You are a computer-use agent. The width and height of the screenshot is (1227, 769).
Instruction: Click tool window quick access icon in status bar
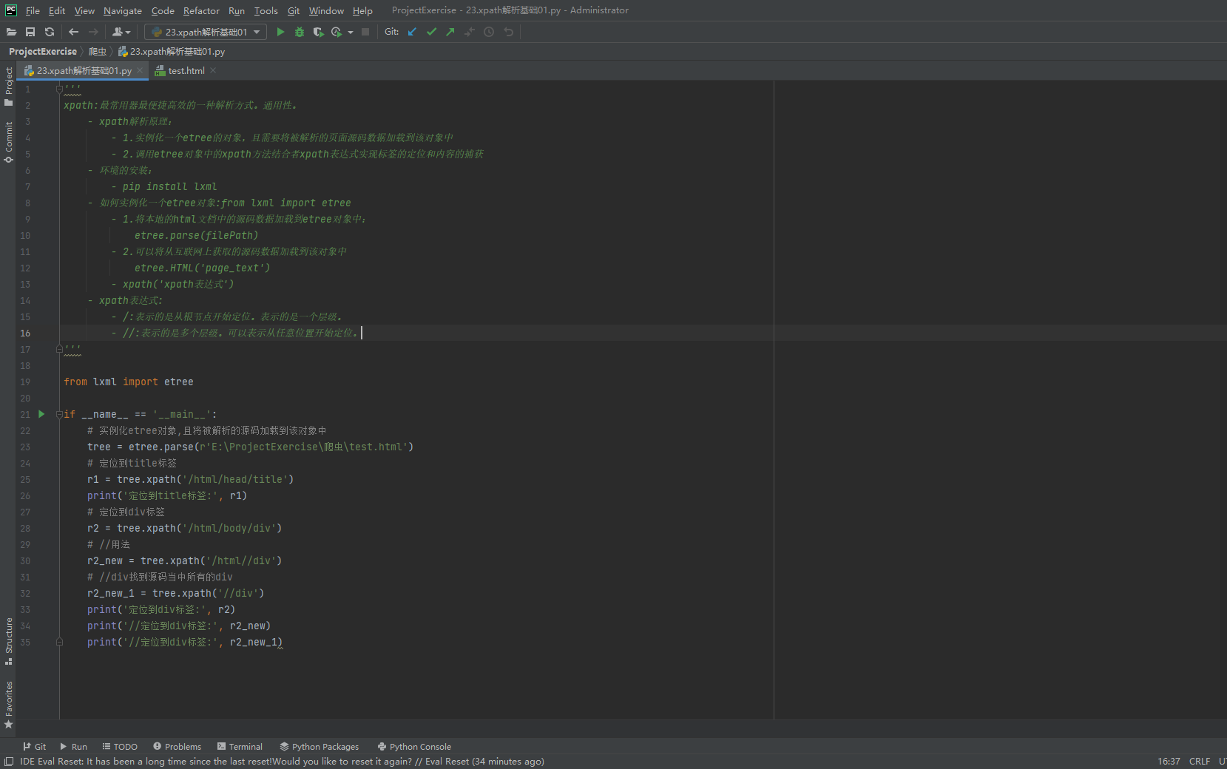(9, 762)
